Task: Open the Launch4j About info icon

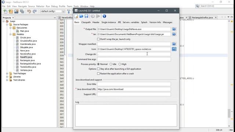Action: 104,16
